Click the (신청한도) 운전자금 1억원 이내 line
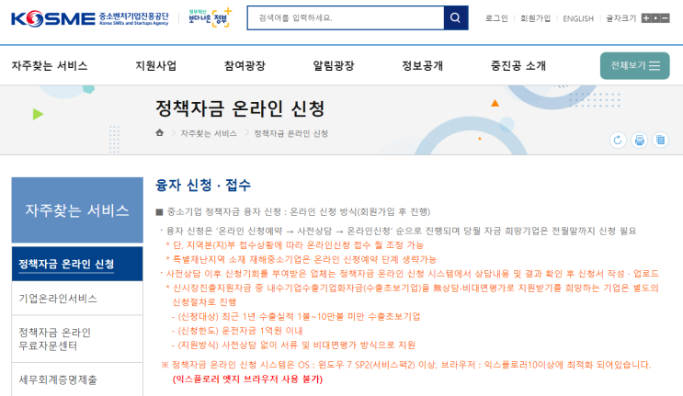 pos(237,331)
